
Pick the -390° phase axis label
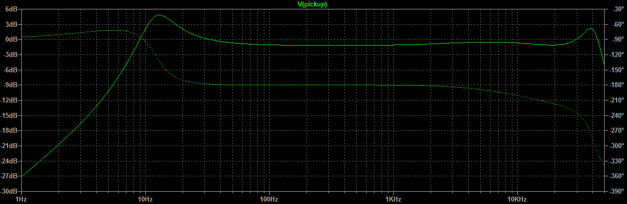click(x=616, y=191)
